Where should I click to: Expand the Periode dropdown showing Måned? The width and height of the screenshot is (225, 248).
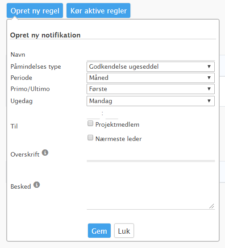[x=150, y=78]
